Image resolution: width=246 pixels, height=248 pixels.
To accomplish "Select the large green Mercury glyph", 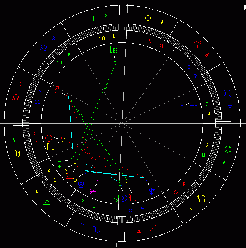I will (60, 164).
